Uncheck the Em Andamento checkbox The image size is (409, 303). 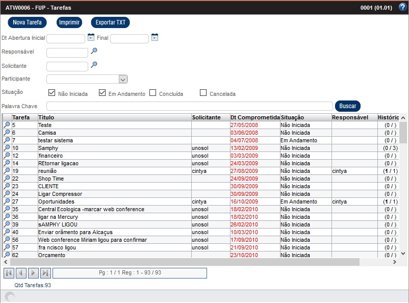(102, 93)
